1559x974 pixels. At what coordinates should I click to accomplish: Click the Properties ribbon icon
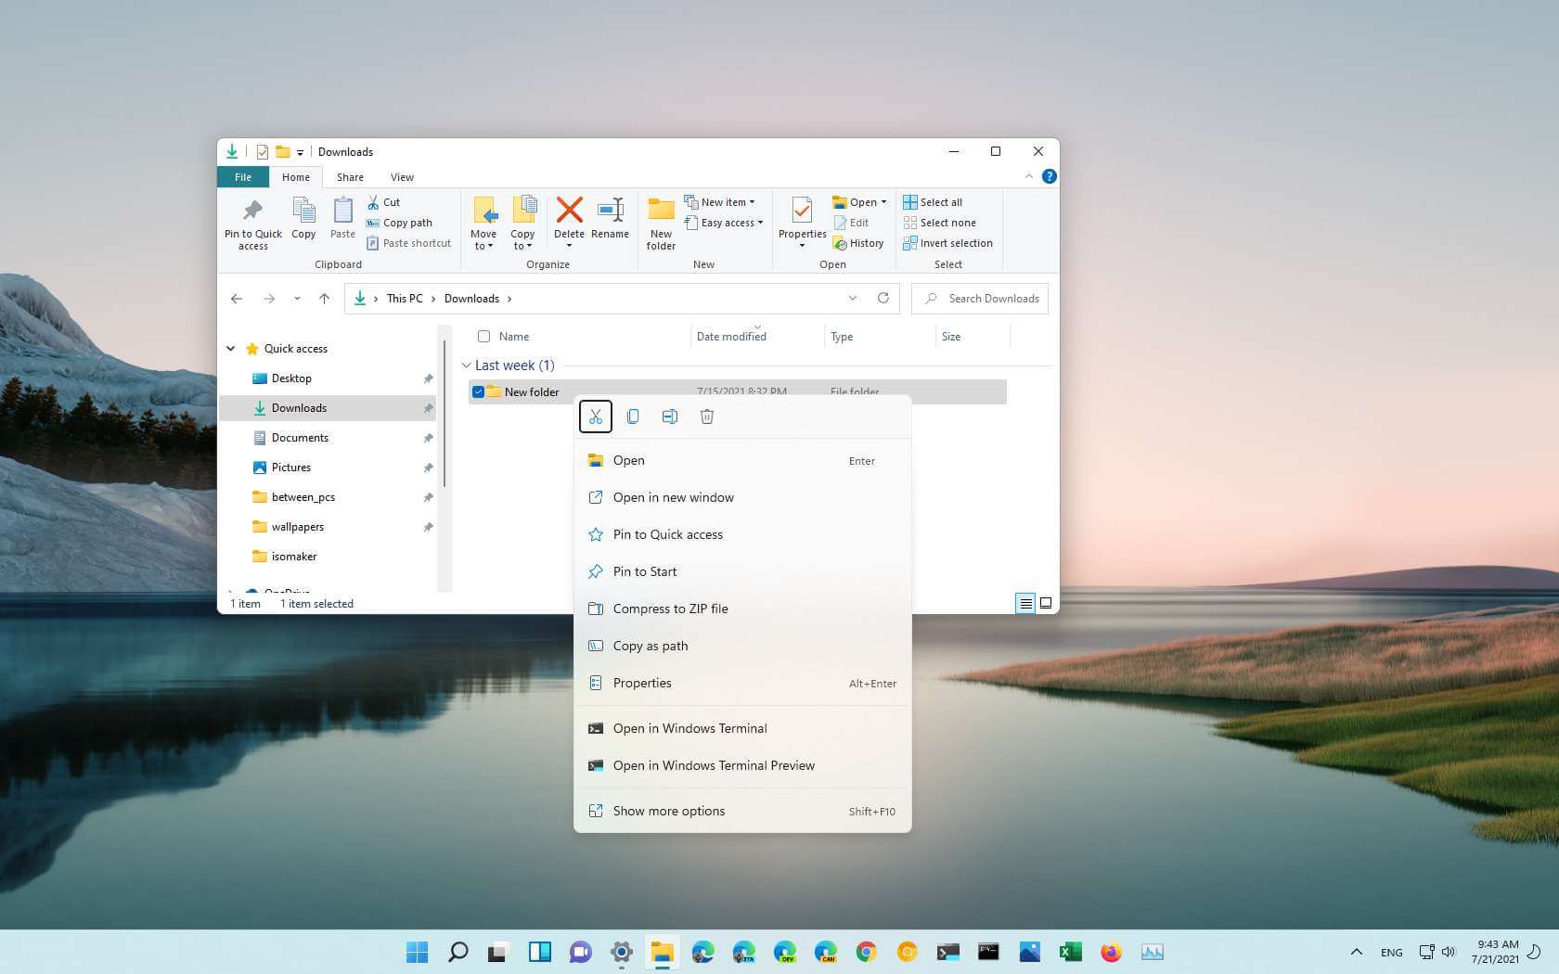pos(802,211)
